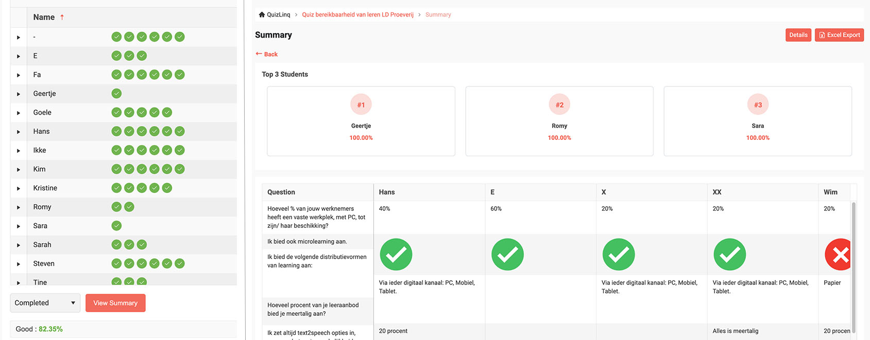Viewport: 870px width, 340px height.
Task: Click the Details button
Action: tap(798, 34)
